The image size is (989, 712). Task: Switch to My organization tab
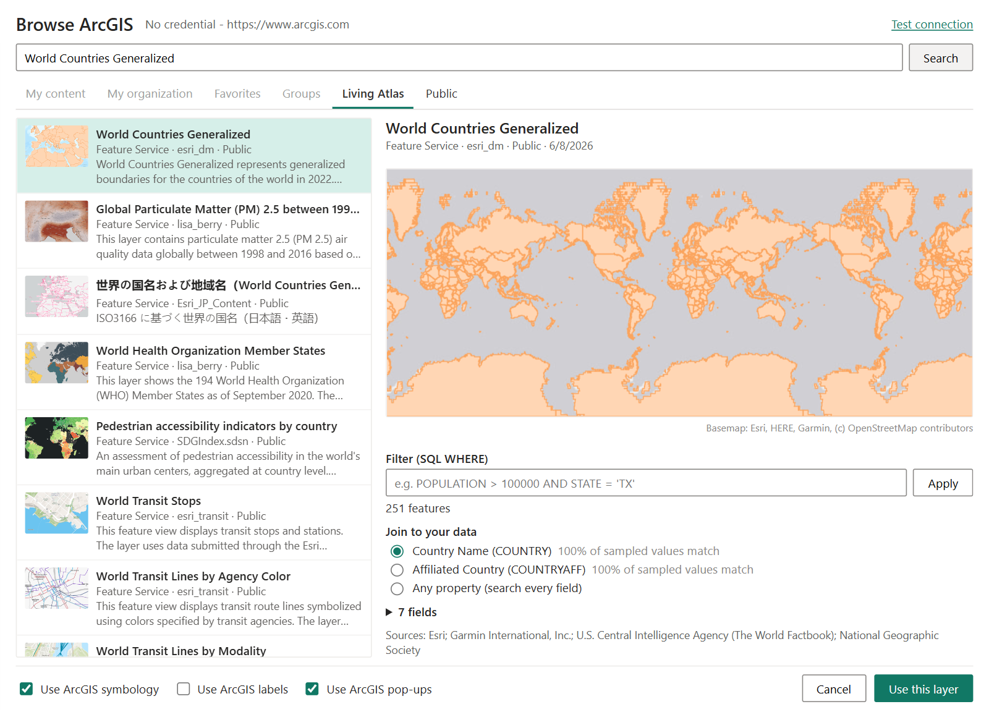pyautogui.click(x=150, y=93)
